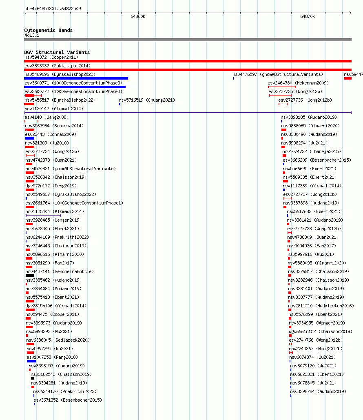Click nsv1120142 (Alsmadi2014) label
Viewport: 363px width, 420px height.
[x=54, y=109]
